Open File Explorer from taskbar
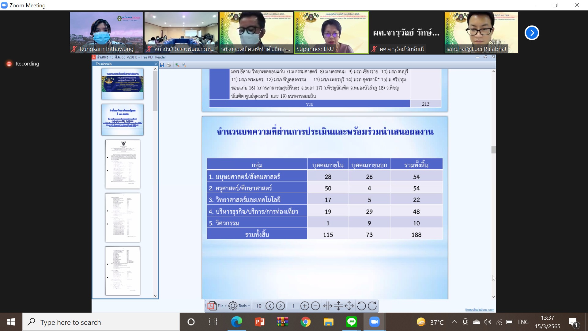588x331 pixels. [x=328, y=322]
